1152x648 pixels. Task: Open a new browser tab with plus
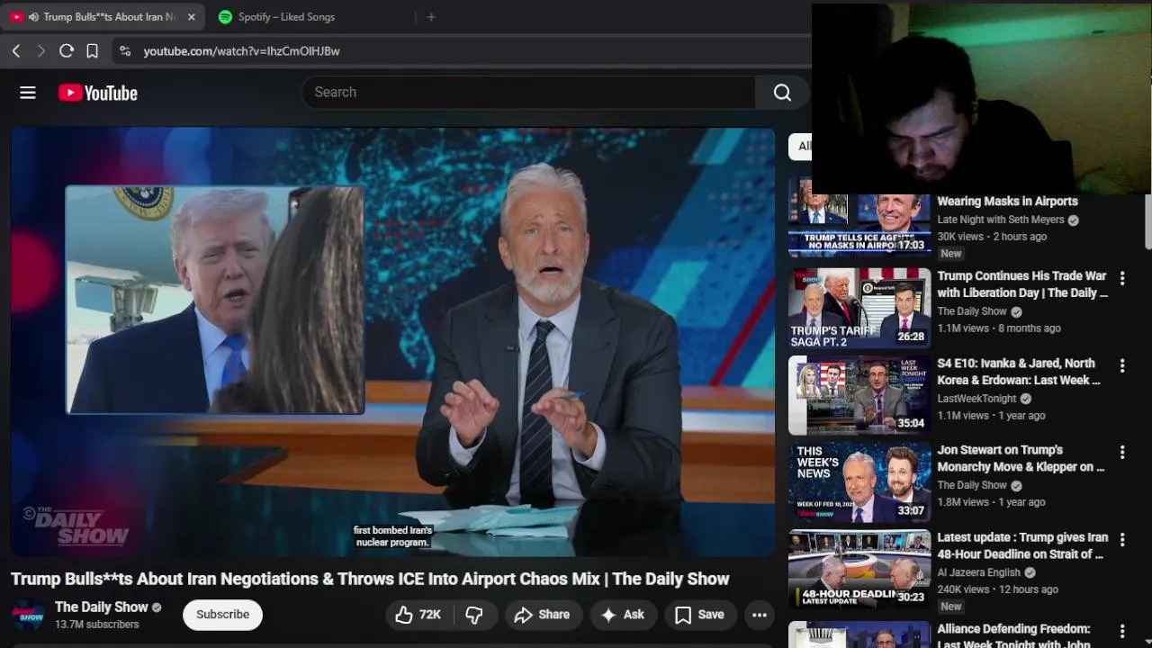point(431,17)
